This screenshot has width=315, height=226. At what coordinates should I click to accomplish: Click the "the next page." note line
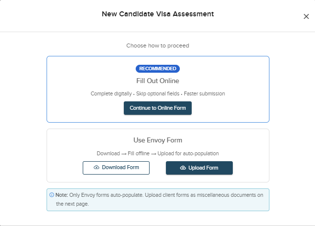(x=72, y=204)
